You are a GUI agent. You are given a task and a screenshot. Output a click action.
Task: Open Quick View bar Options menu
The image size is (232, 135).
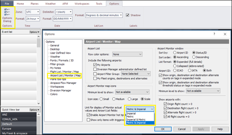pos(35,110)
